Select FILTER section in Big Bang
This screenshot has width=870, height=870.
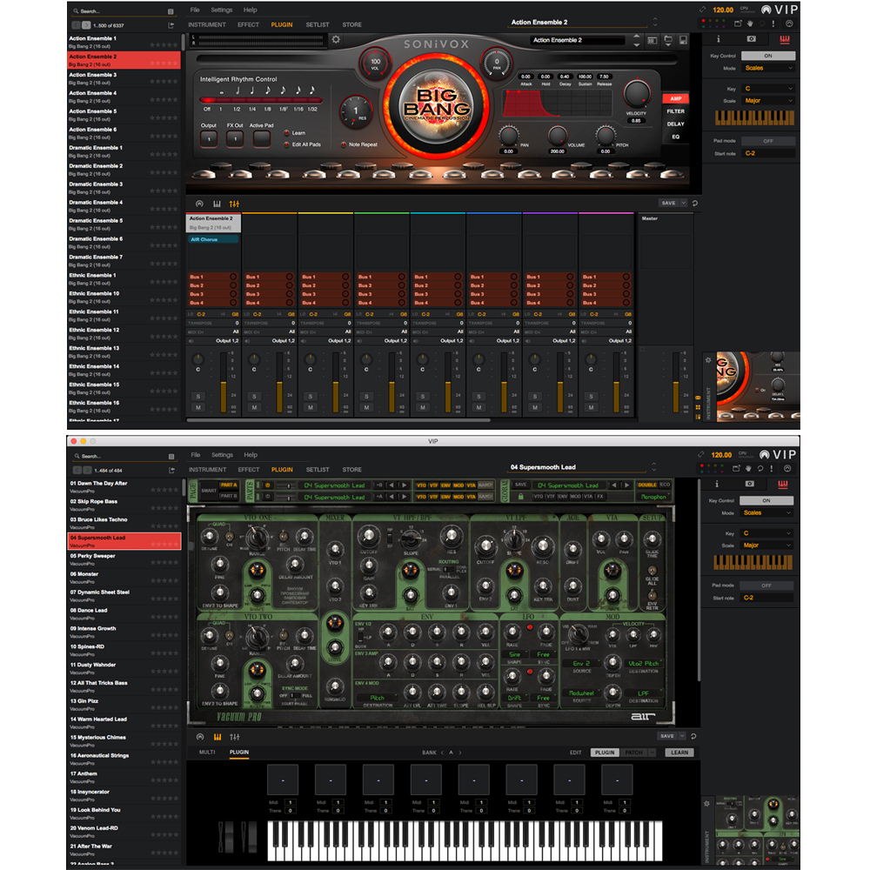675,111
